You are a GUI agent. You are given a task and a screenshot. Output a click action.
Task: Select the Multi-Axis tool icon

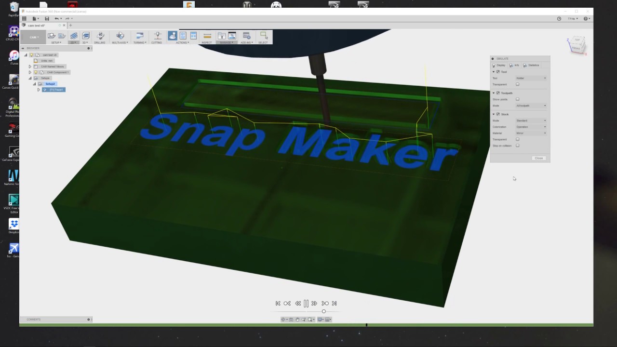click(x=120, y=36)
